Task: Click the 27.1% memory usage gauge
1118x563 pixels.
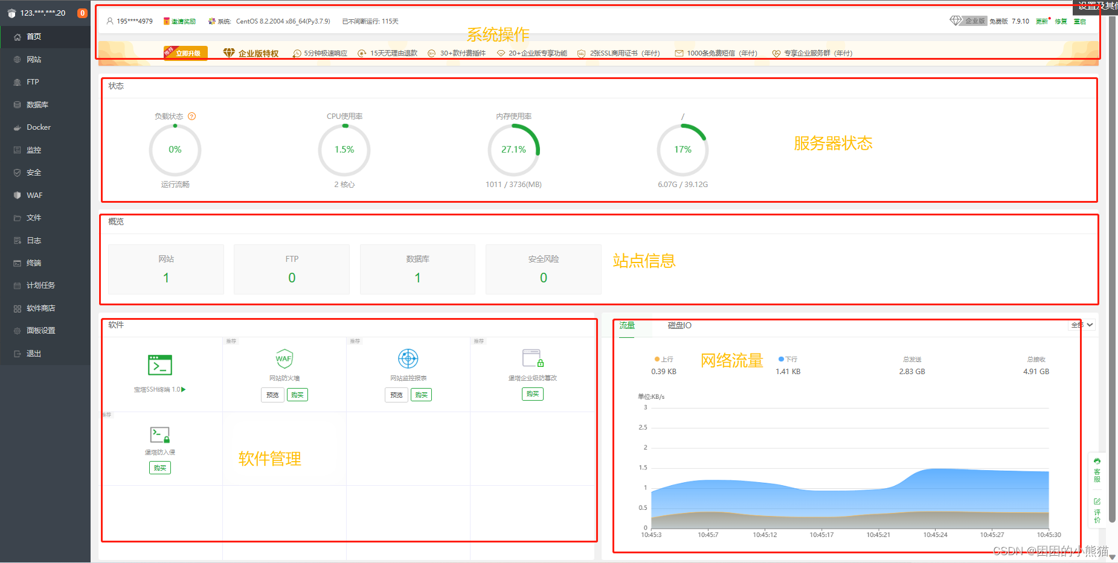Action: (514, 150)
